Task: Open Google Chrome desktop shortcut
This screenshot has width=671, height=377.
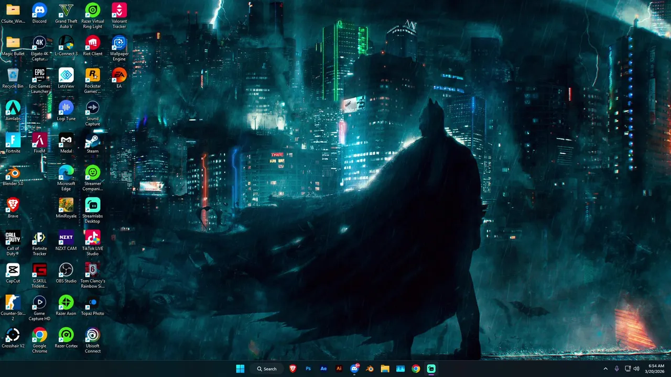Action: click(x=39, y=341)
